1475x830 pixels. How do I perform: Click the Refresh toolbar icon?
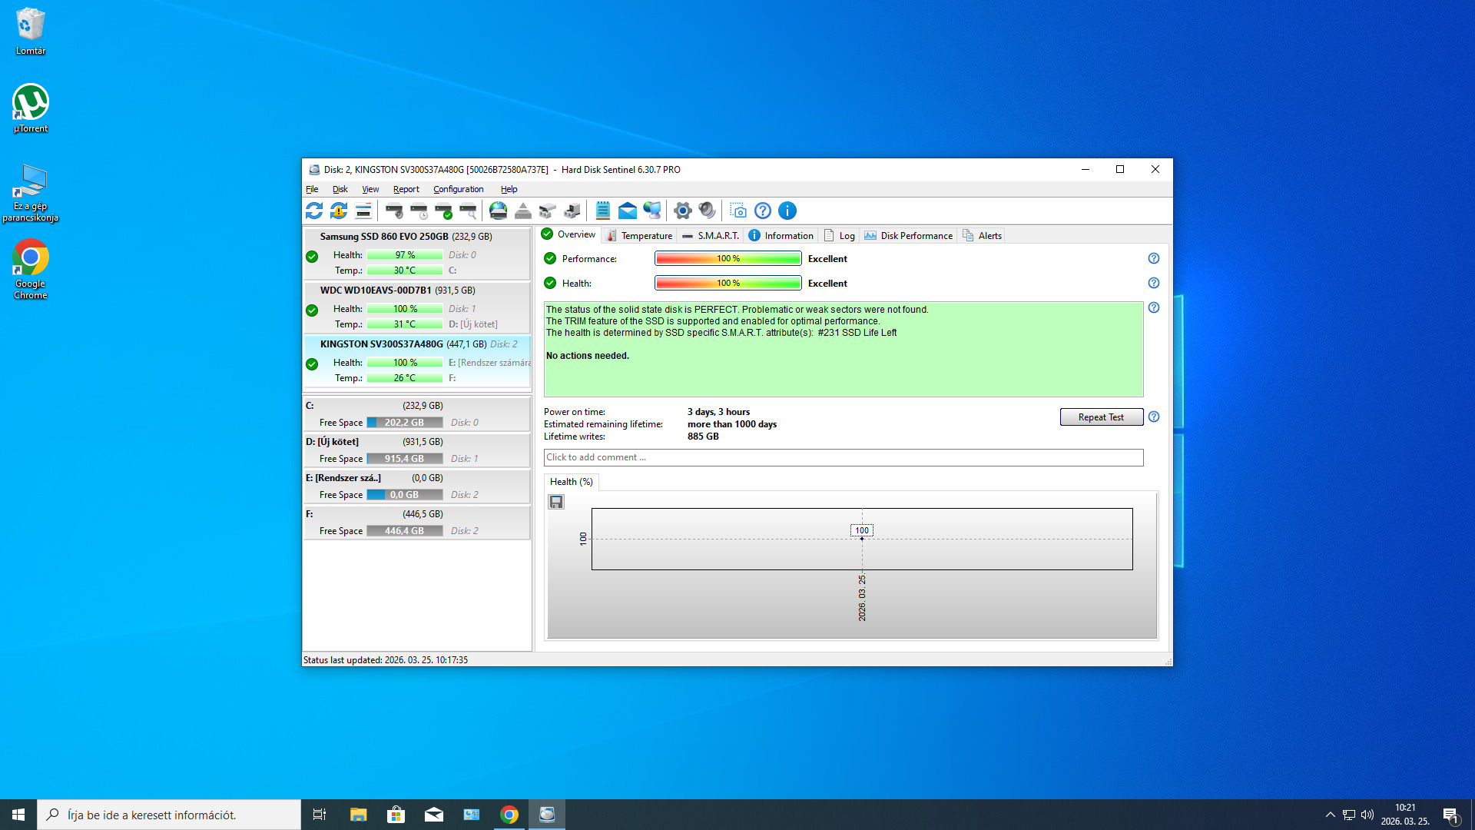313,211
